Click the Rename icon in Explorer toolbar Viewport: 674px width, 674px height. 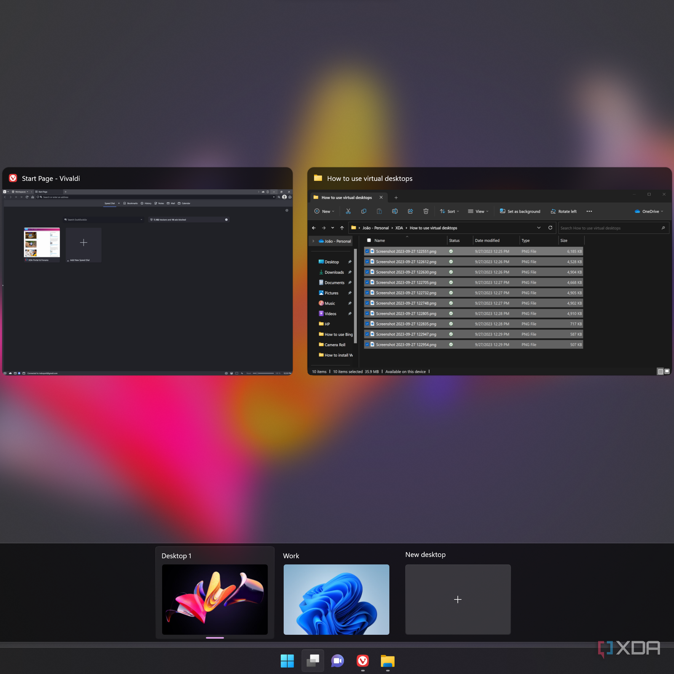coord(395,211)
